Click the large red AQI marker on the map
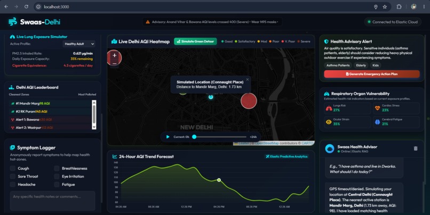 pos(249,101)
